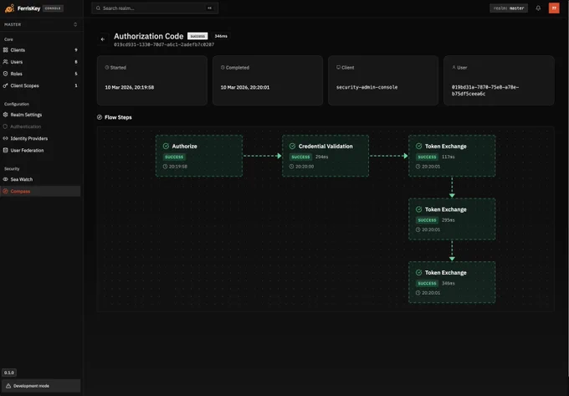The image size is (569, 396).
Task: Select the flow ID 019cd931 text
Action: (164, 44)
